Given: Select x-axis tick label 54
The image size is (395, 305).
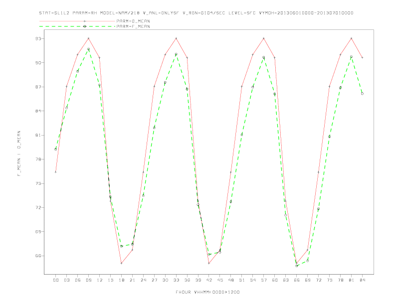Looking at the screenshot, I should point(253,280).
